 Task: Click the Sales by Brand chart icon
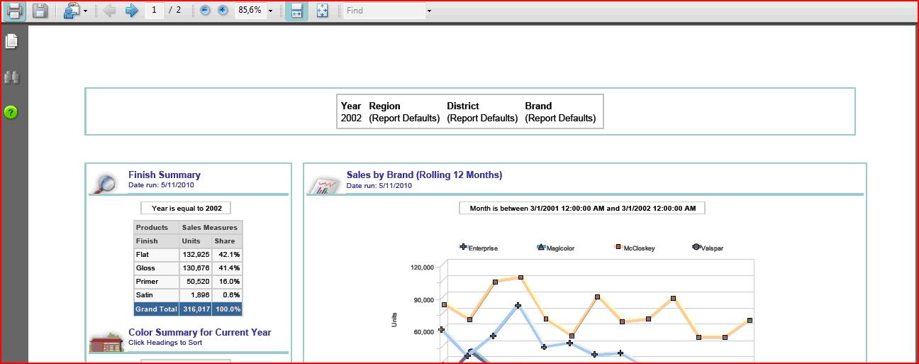323,184
